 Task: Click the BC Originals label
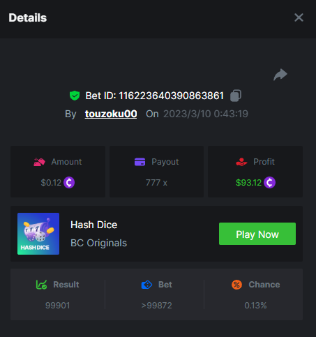[x=98, y=243]
